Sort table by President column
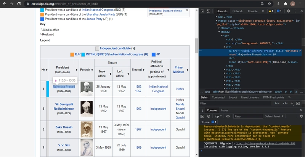 pos(77,70)
